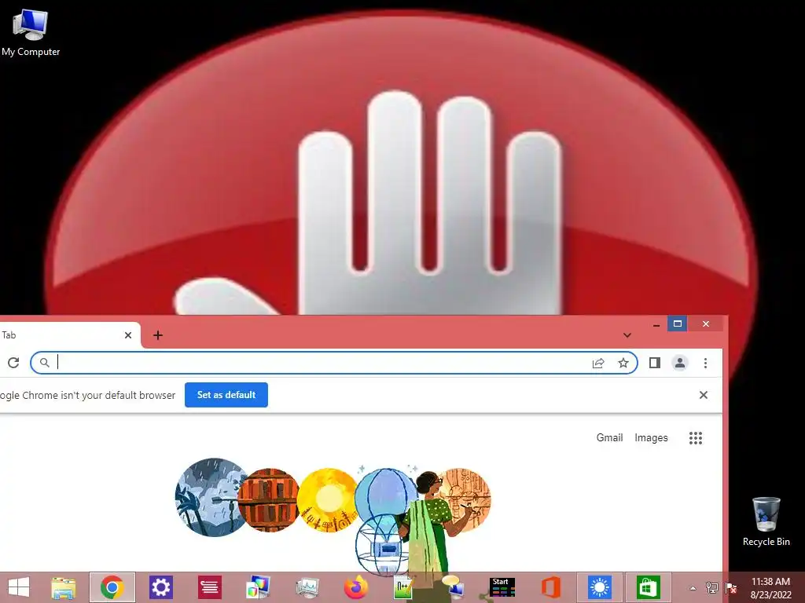Open the green Store taskbar icon
The height and width of the screenshot is (603, 805).
pyautogui.click(x=648, y=587)
